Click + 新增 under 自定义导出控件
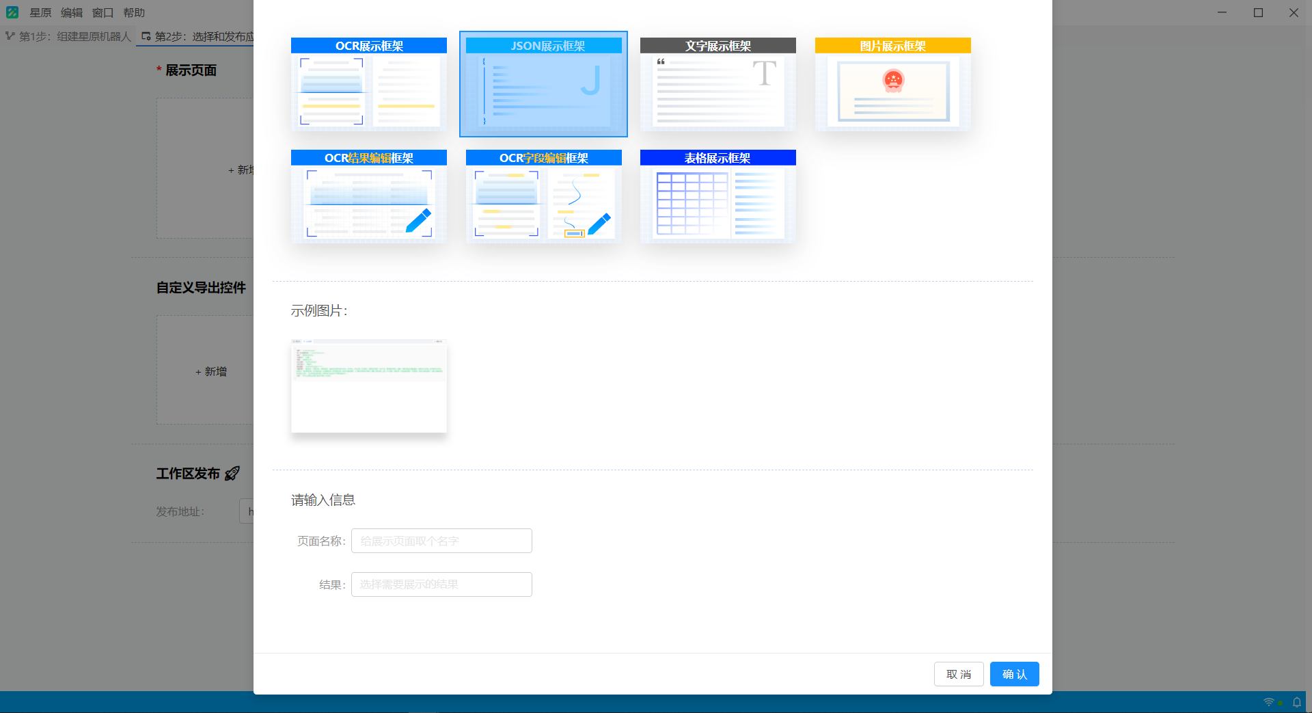The height and width of the screenshot is (713, 1312). pyautogui.click(x=211, y=371)
